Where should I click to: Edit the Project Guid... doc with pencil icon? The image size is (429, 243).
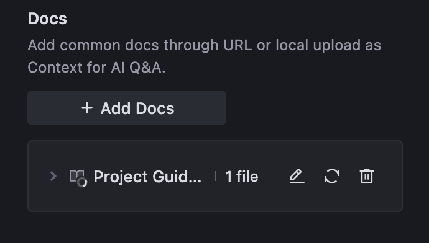point(297,176)
